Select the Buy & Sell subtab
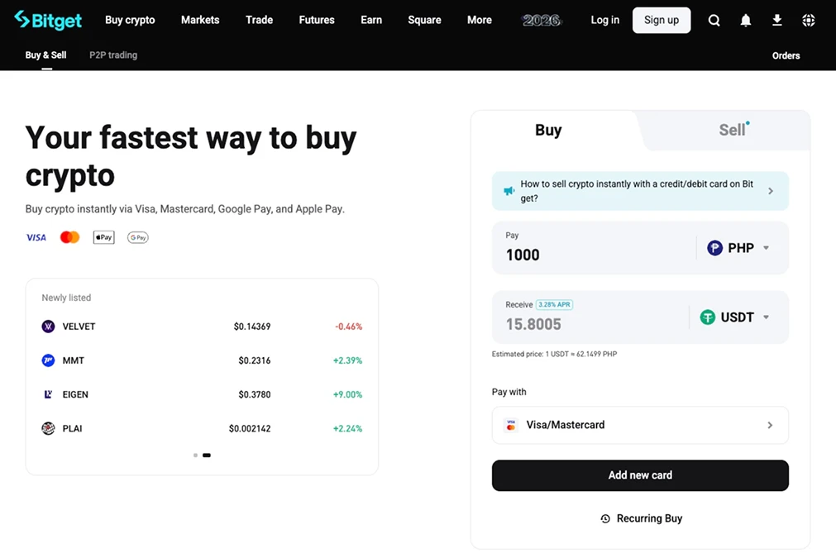The image size is (836, 558). [x=45, y=55]
